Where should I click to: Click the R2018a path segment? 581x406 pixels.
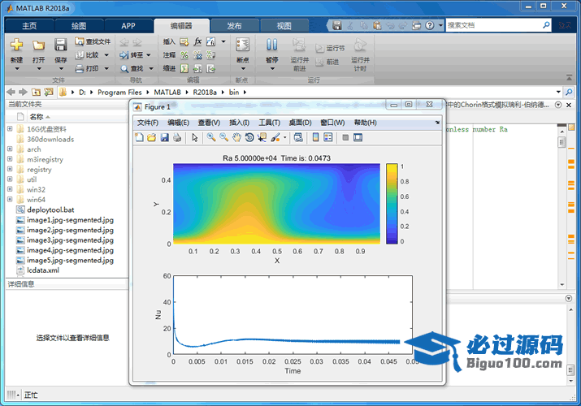pos(205,92)
